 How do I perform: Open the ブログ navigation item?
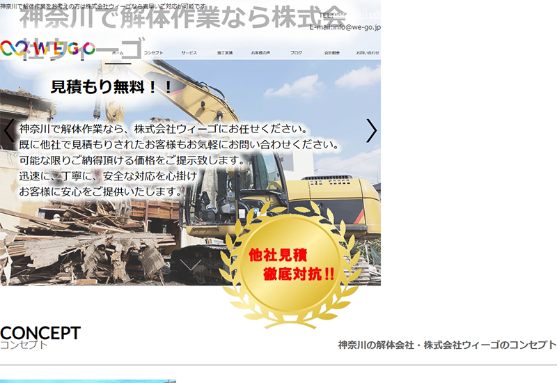coord(297,53)
